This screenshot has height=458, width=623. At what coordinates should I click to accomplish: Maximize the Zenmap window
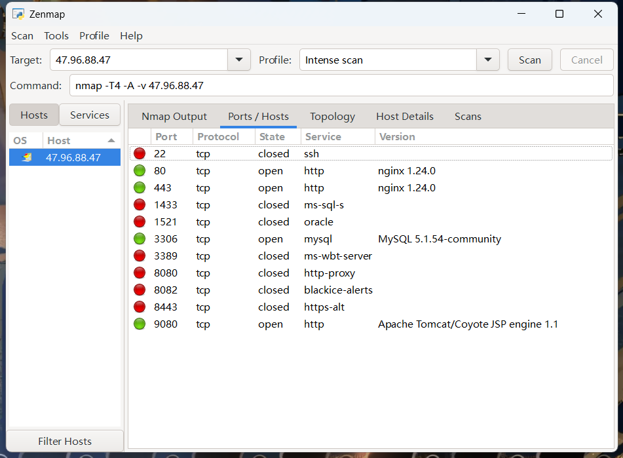coord(559,14)
